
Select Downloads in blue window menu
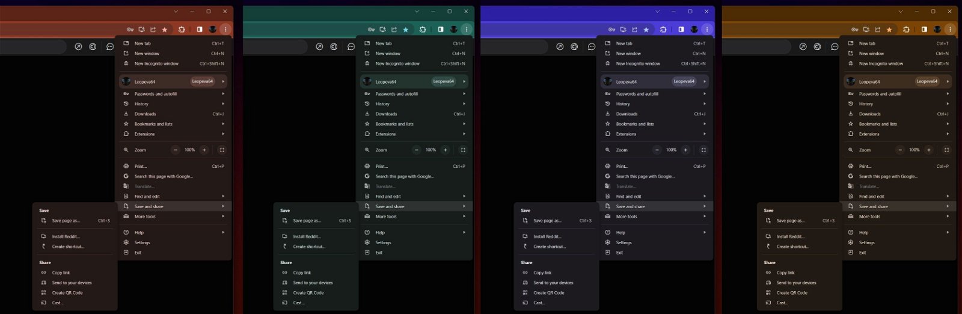tap(655, 114)
